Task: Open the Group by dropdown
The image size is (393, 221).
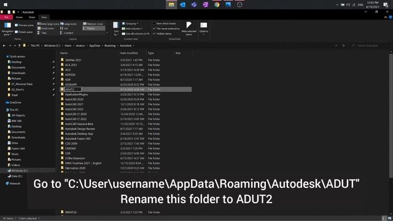Action: click(x=130, y=23)
